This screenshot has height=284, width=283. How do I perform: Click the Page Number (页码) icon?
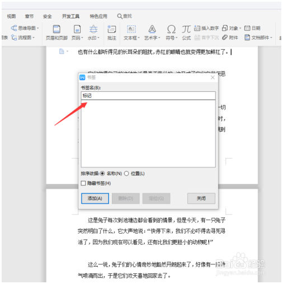(x=77, y=29)
